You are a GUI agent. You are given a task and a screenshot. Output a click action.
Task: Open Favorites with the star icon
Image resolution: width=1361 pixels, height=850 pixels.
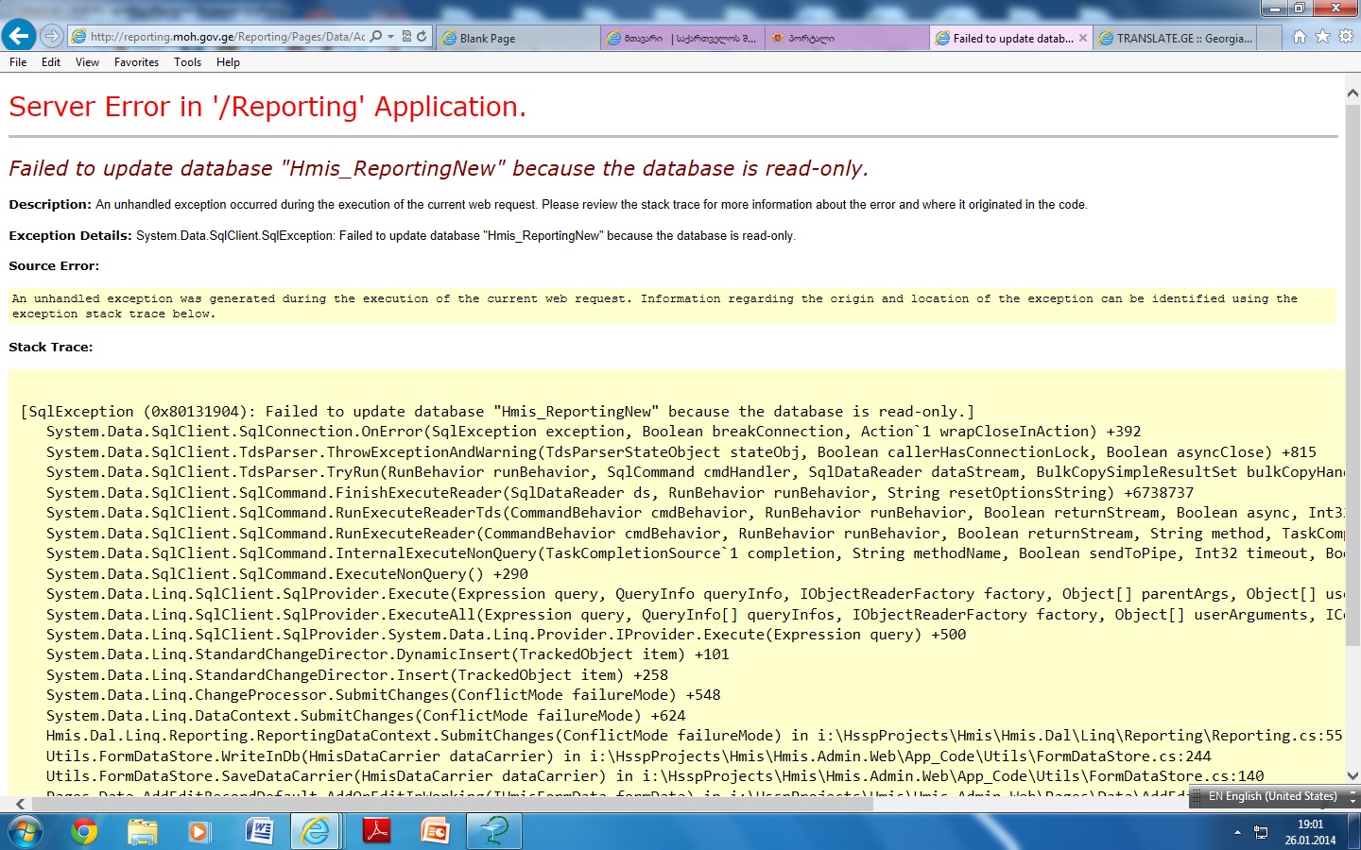point(1322,37)
